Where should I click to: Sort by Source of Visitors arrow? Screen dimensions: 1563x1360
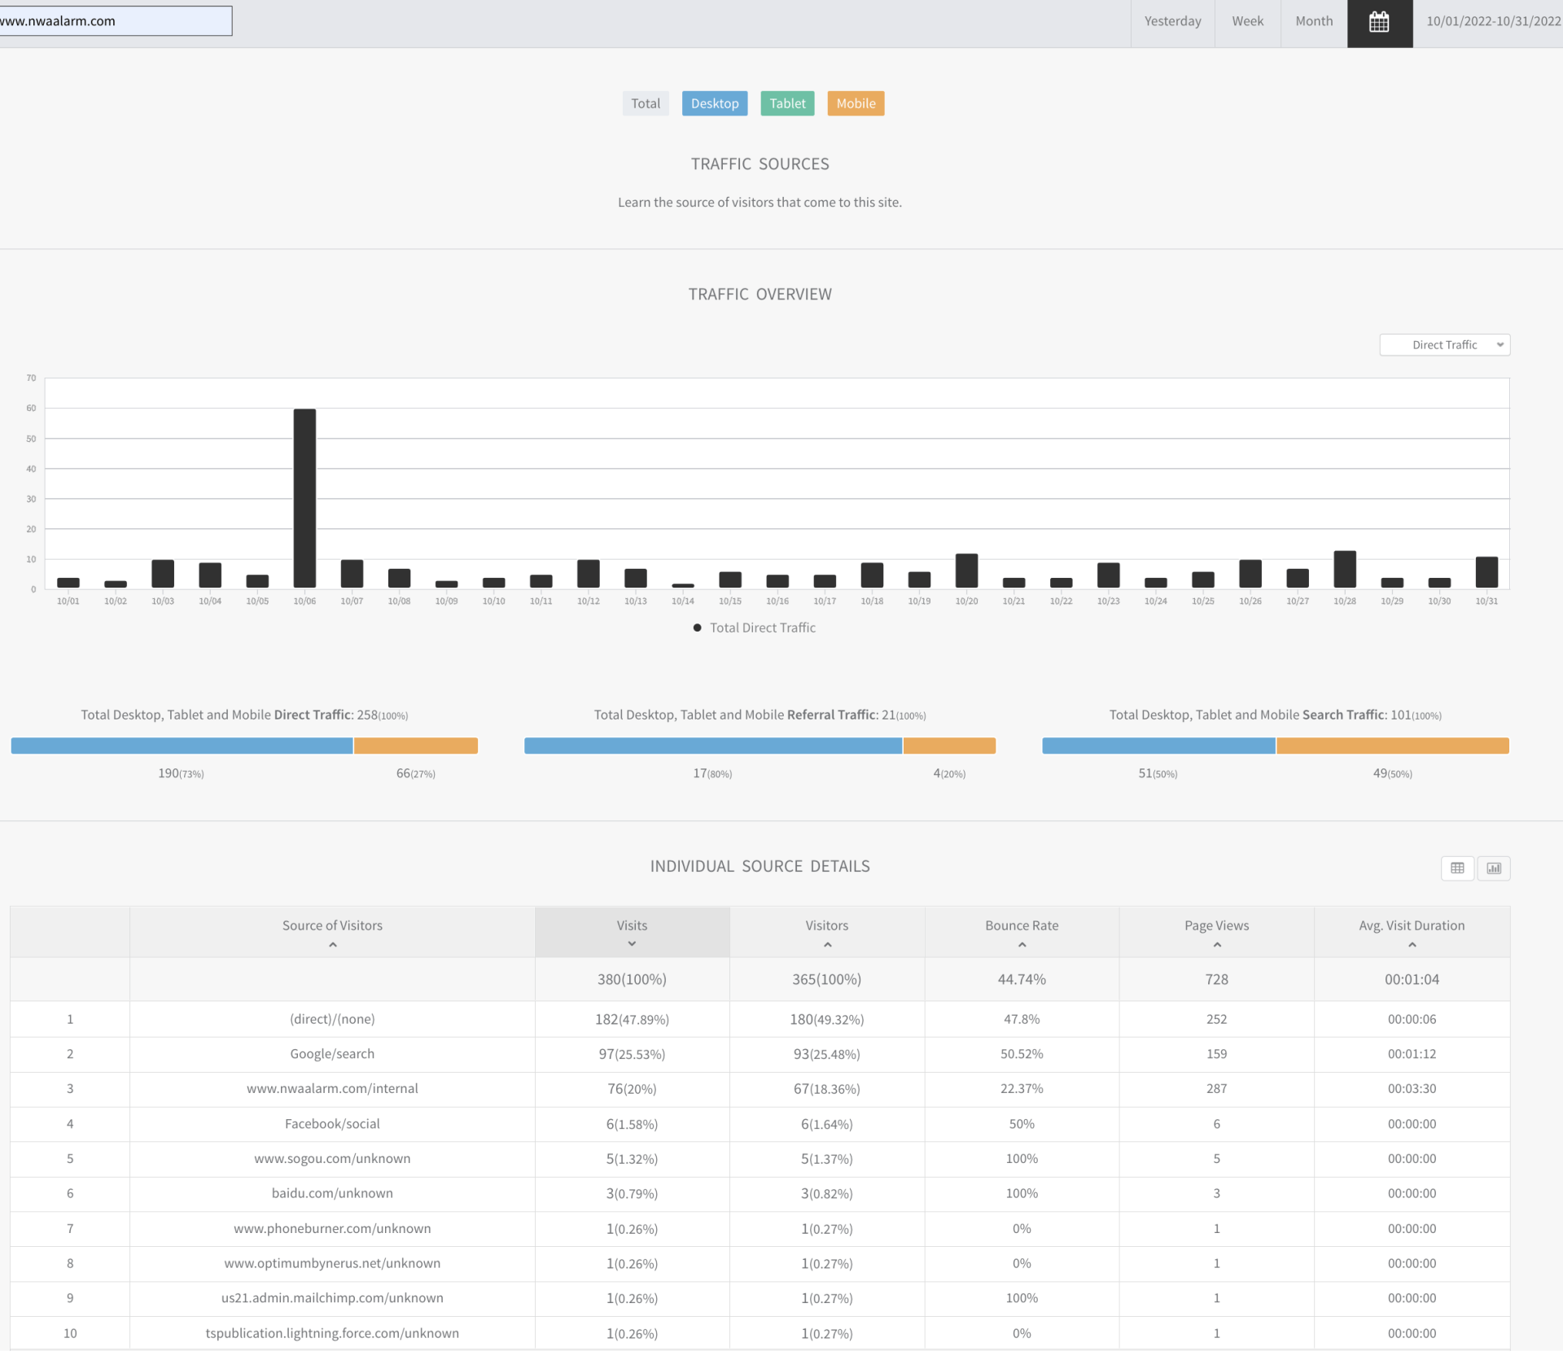[332, 945]
